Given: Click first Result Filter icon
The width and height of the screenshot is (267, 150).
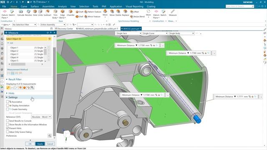Looking at the screenshot, I should (8, 88).
